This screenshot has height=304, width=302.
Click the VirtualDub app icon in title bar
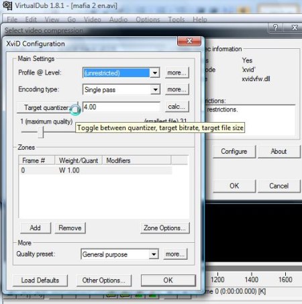[x=7, y=5]
